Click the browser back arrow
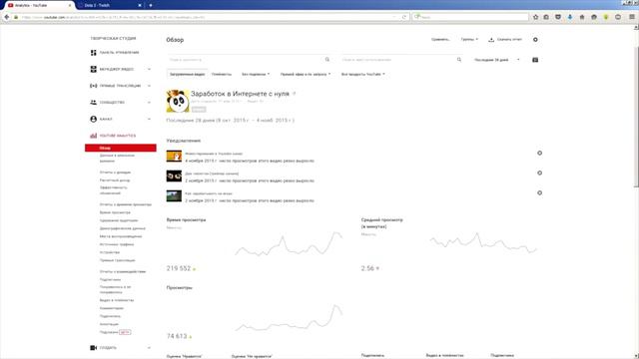This screenshot has width=639, height=359. 7,17
